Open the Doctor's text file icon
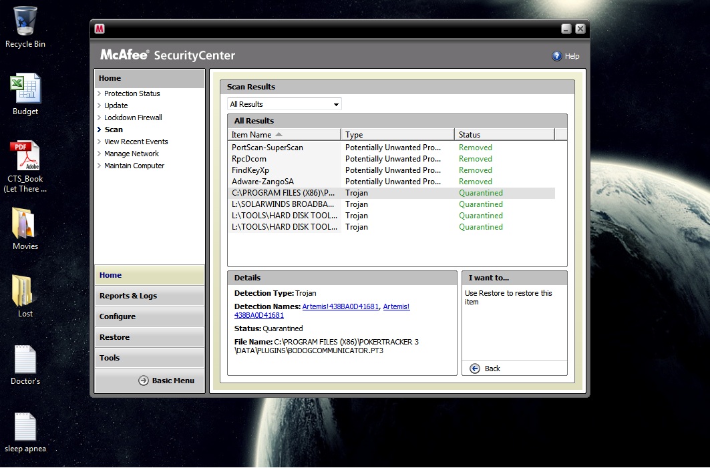Image resolution: width=710 pixels, height=468 pixels. [x=25, y=359]
